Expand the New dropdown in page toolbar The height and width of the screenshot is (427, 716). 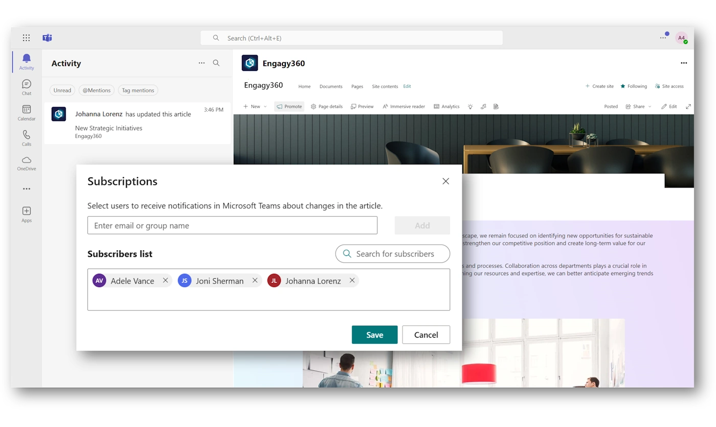pyautogui.click(x=255, y=107)
